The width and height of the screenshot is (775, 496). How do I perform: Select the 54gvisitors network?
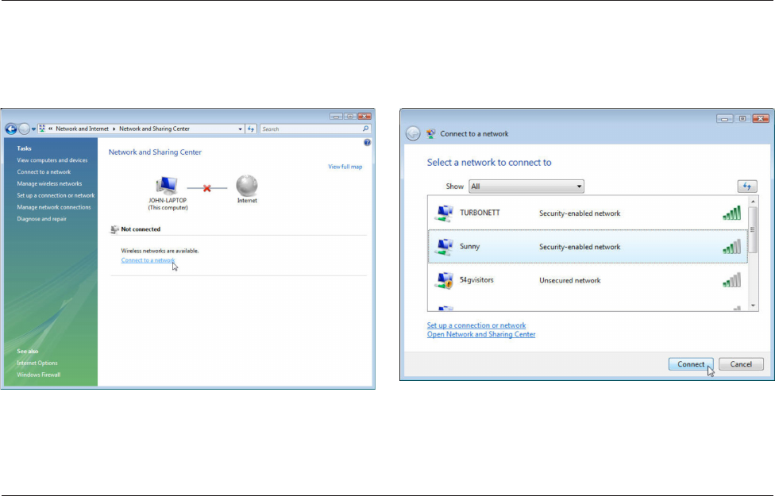pyautogui.click(x=588, y=280)
